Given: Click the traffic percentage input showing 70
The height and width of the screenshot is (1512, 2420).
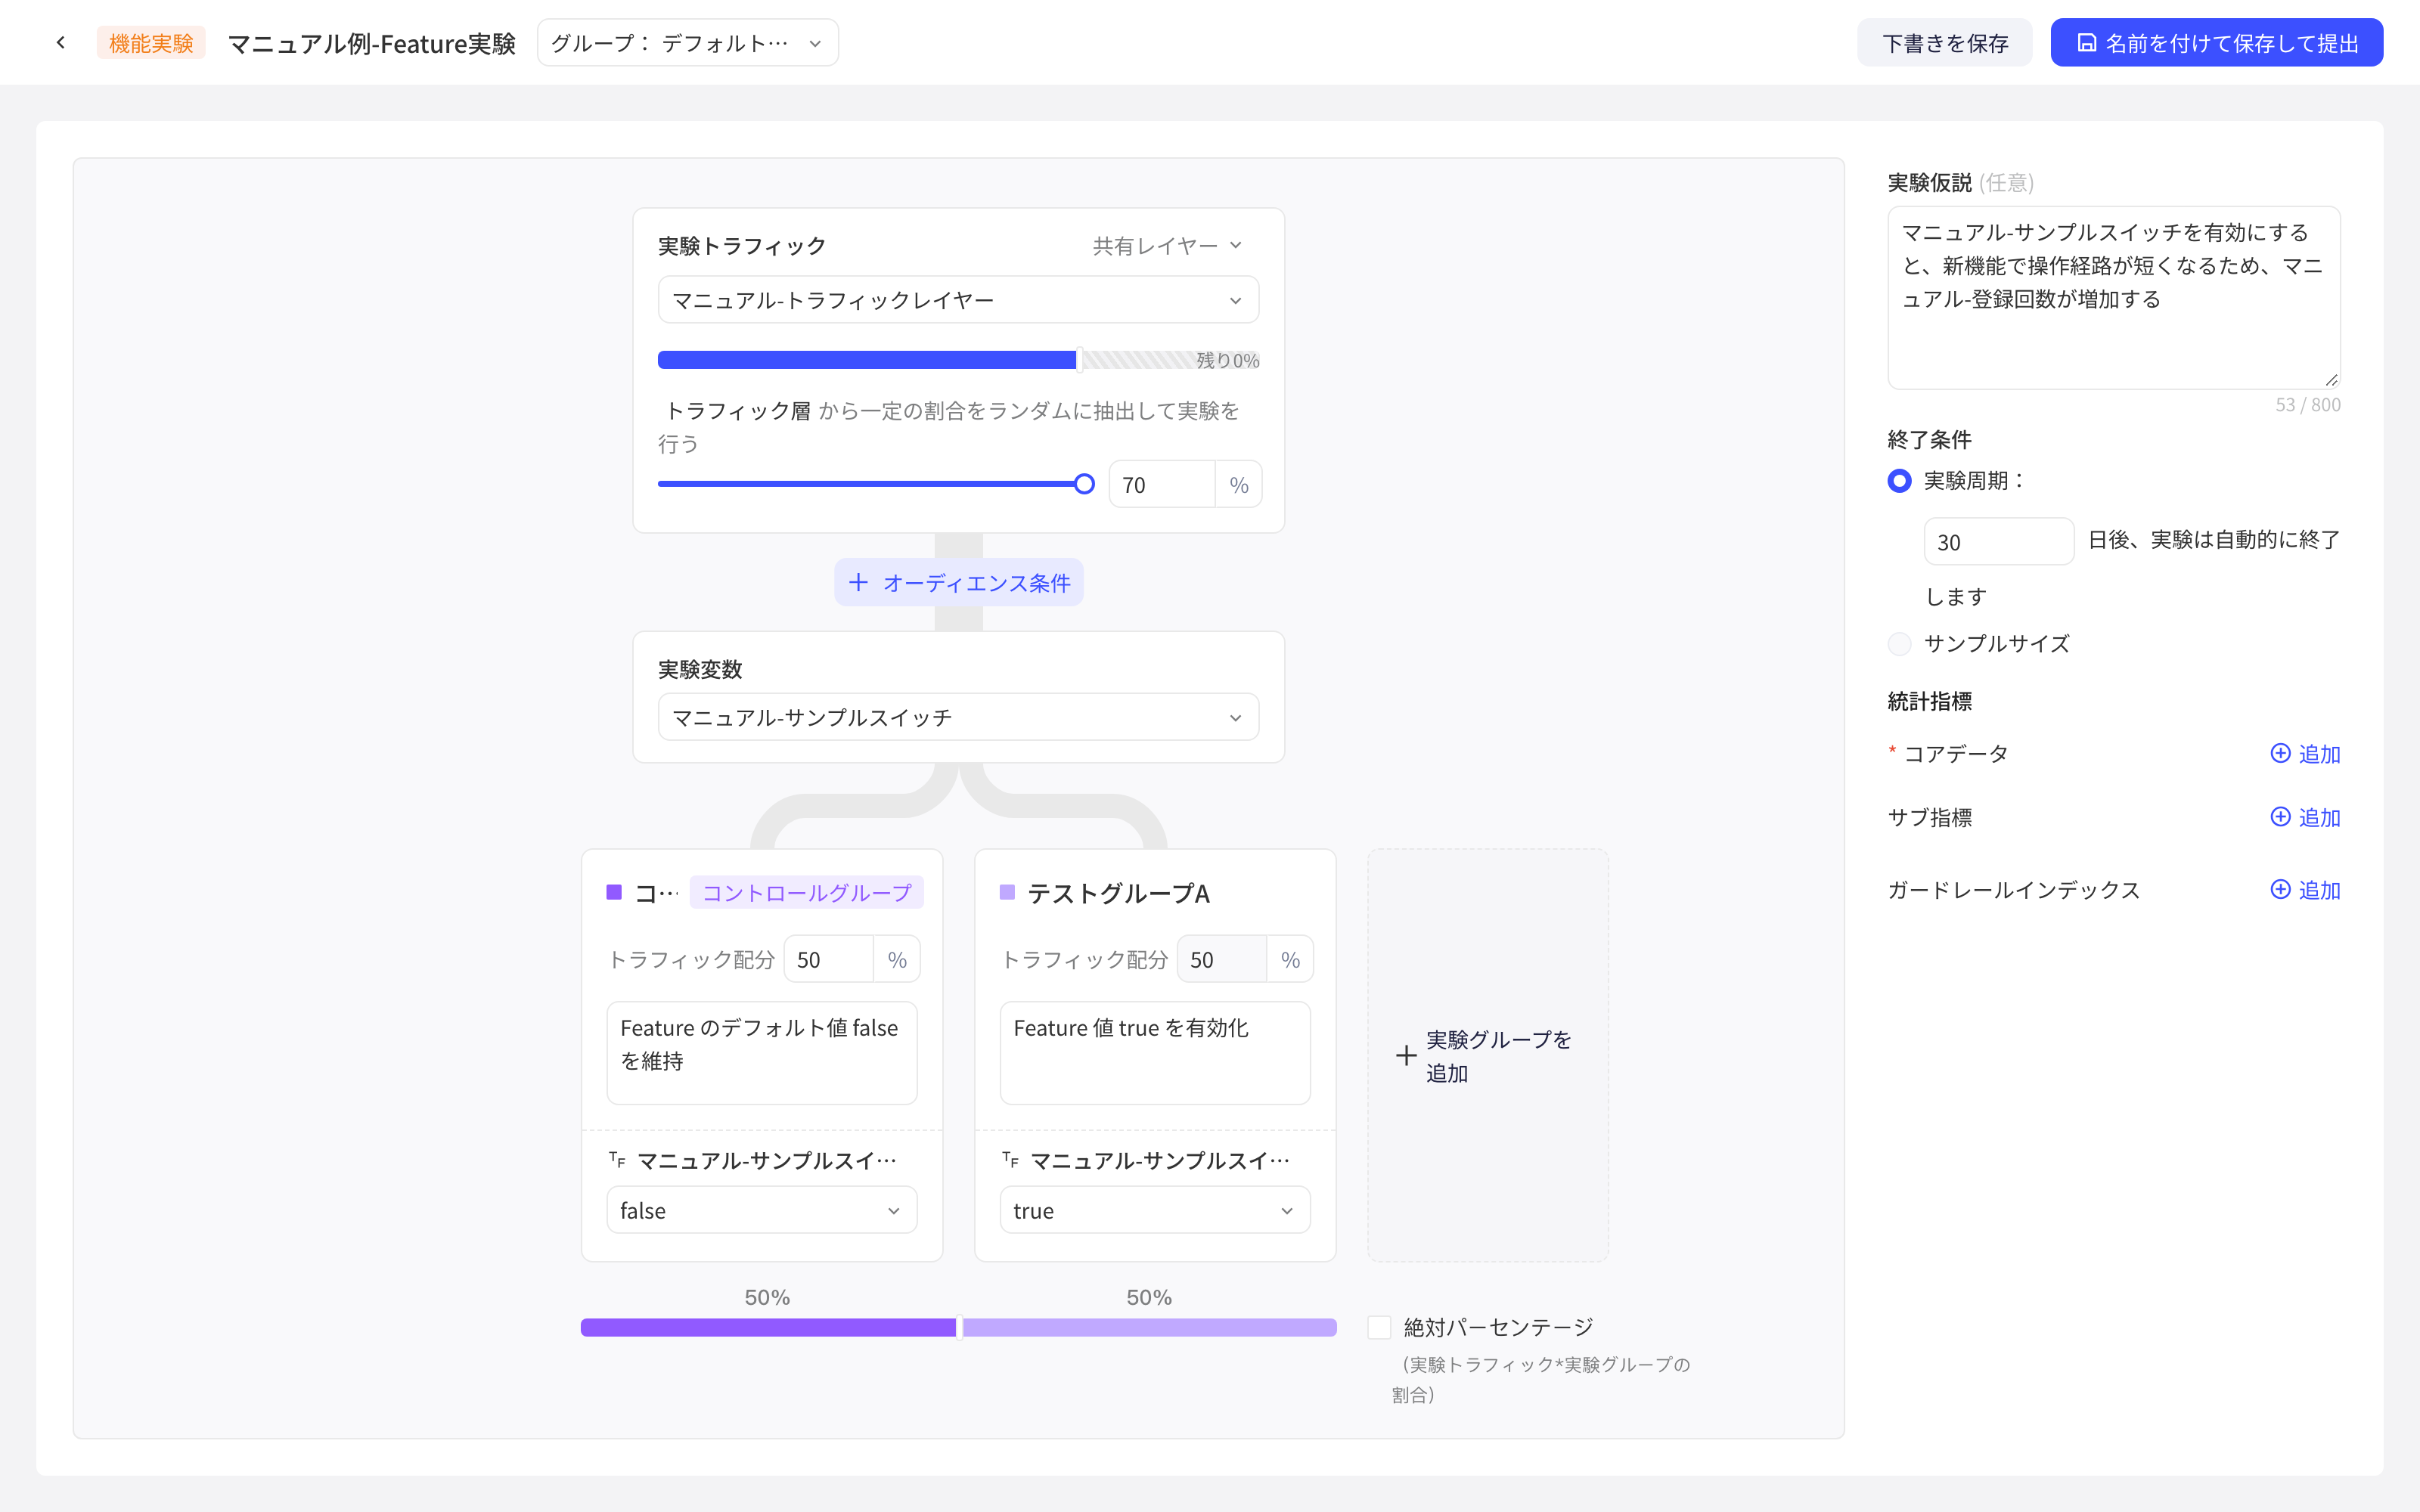Looking at the screenshot, I should click(x=1161, y=484).
